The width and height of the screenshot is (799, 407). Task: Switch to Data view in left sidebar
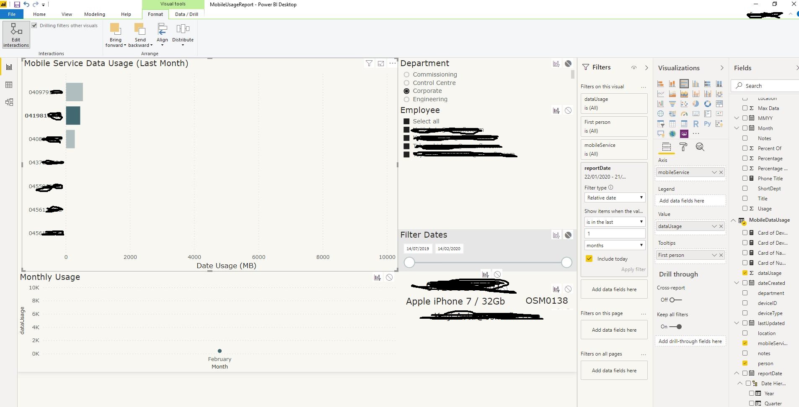click(9, 85)
